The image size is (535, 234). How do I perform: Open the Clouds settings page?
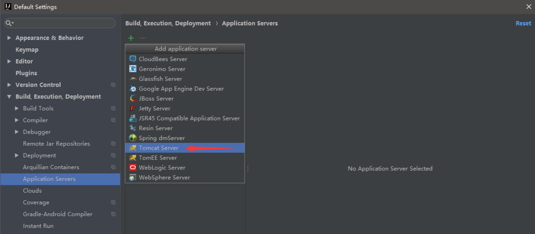point(32,191)
